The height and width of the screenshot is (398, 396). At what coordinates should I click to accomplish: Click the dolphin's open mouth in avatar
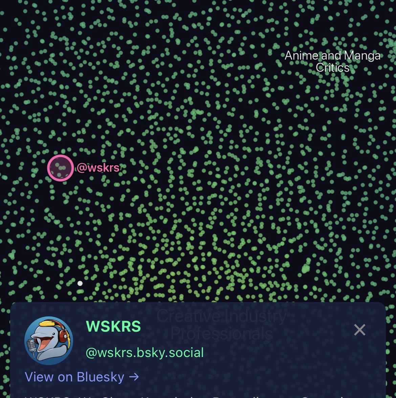point(44,343)
